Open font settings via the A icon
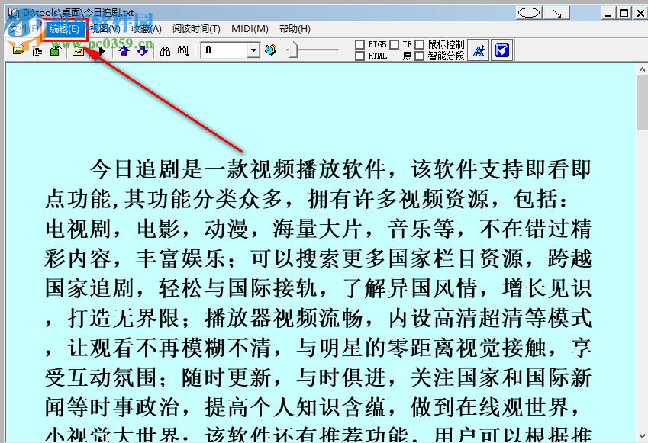648x443 pixels. tap(479, 50)
